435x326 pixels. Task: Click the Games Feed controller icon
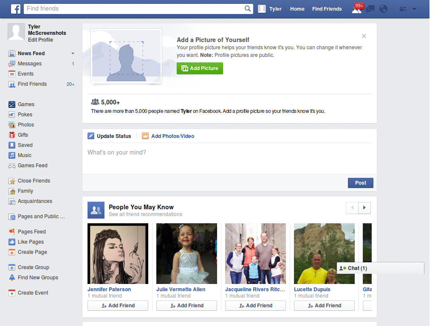tap(11, 166)
